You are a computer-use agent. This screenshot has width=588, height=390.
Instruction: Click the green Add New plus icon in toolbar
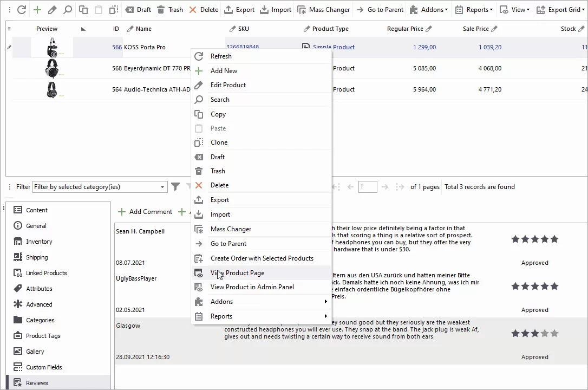[x=37, y=10]
